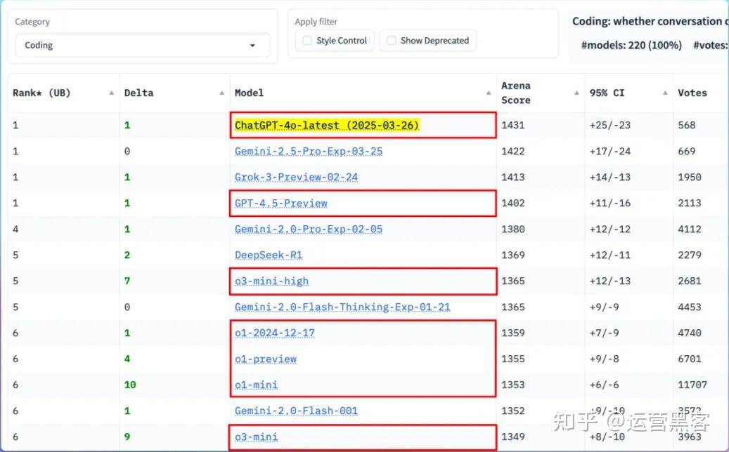Follow the o1-2024-12-17 model link
729x452 pixels.
coord(275,333)
